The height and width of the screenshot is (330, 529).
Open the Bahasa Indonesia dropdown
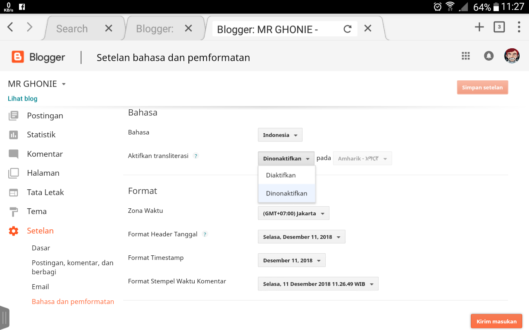coord(280,135)
